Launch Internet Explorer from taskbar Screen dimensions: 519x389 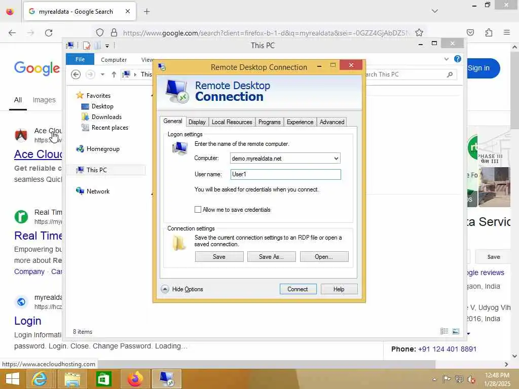click(40, 379)
